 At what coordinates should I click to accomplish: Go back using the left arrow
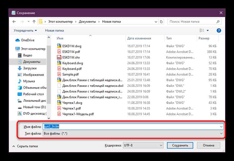(14, 21)
